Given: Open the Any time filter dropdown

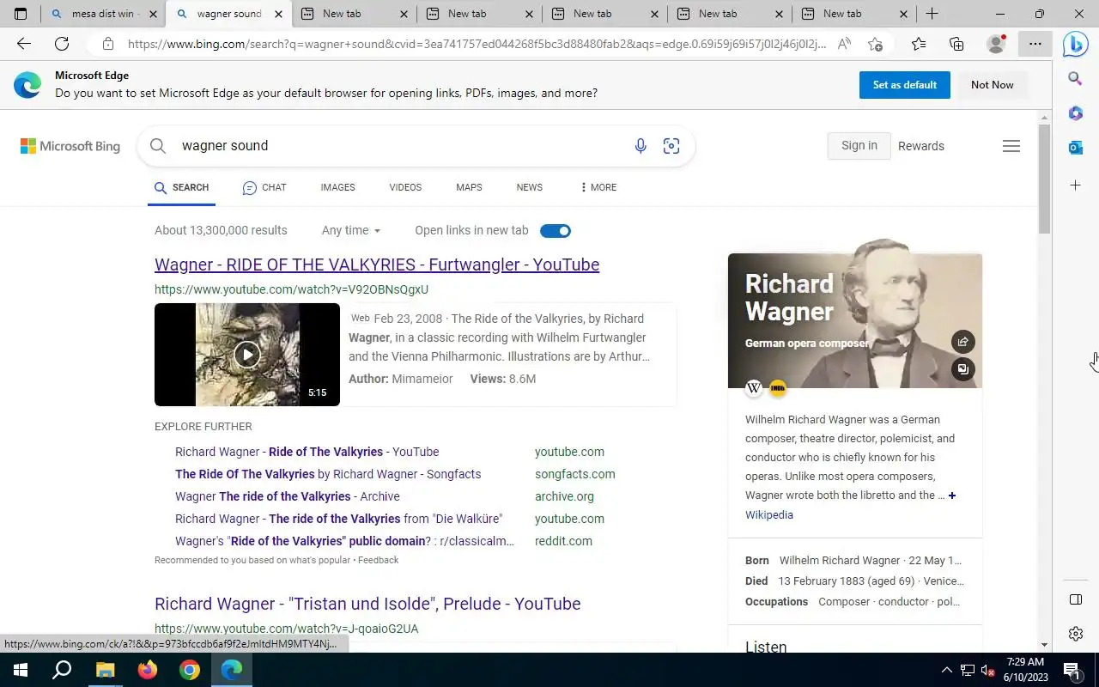Looking at the screenshot, I should [x=351, y=230].
